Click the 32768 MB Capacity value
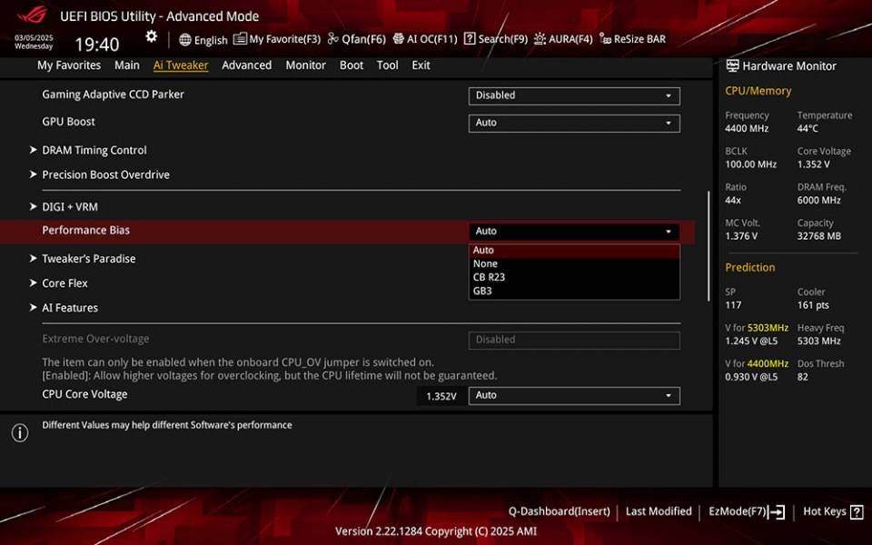Image resolution: width=872 pixels, height=545 pixels. [818, 236]
